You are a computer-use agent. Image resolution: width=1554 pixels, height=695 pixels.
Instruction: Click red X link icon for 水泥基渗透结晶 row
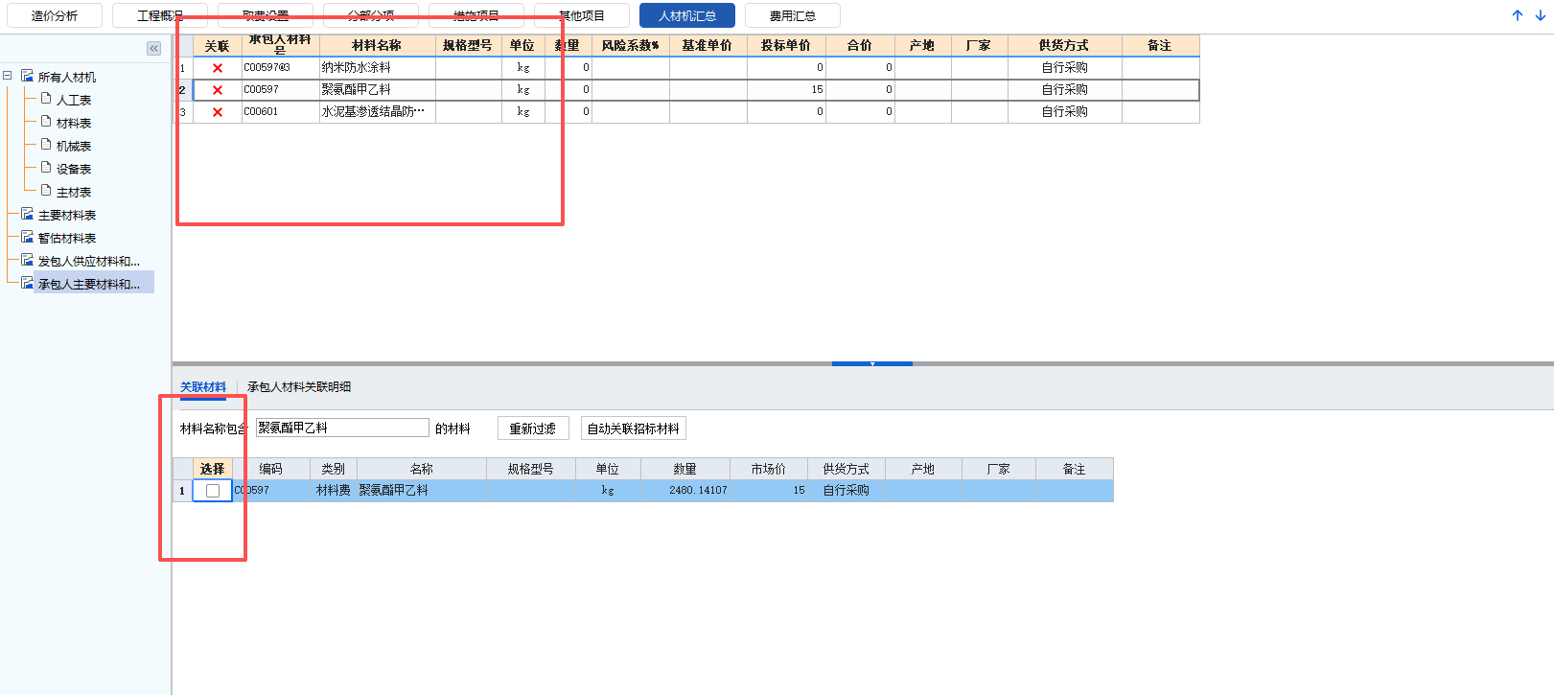click(218, 112)
